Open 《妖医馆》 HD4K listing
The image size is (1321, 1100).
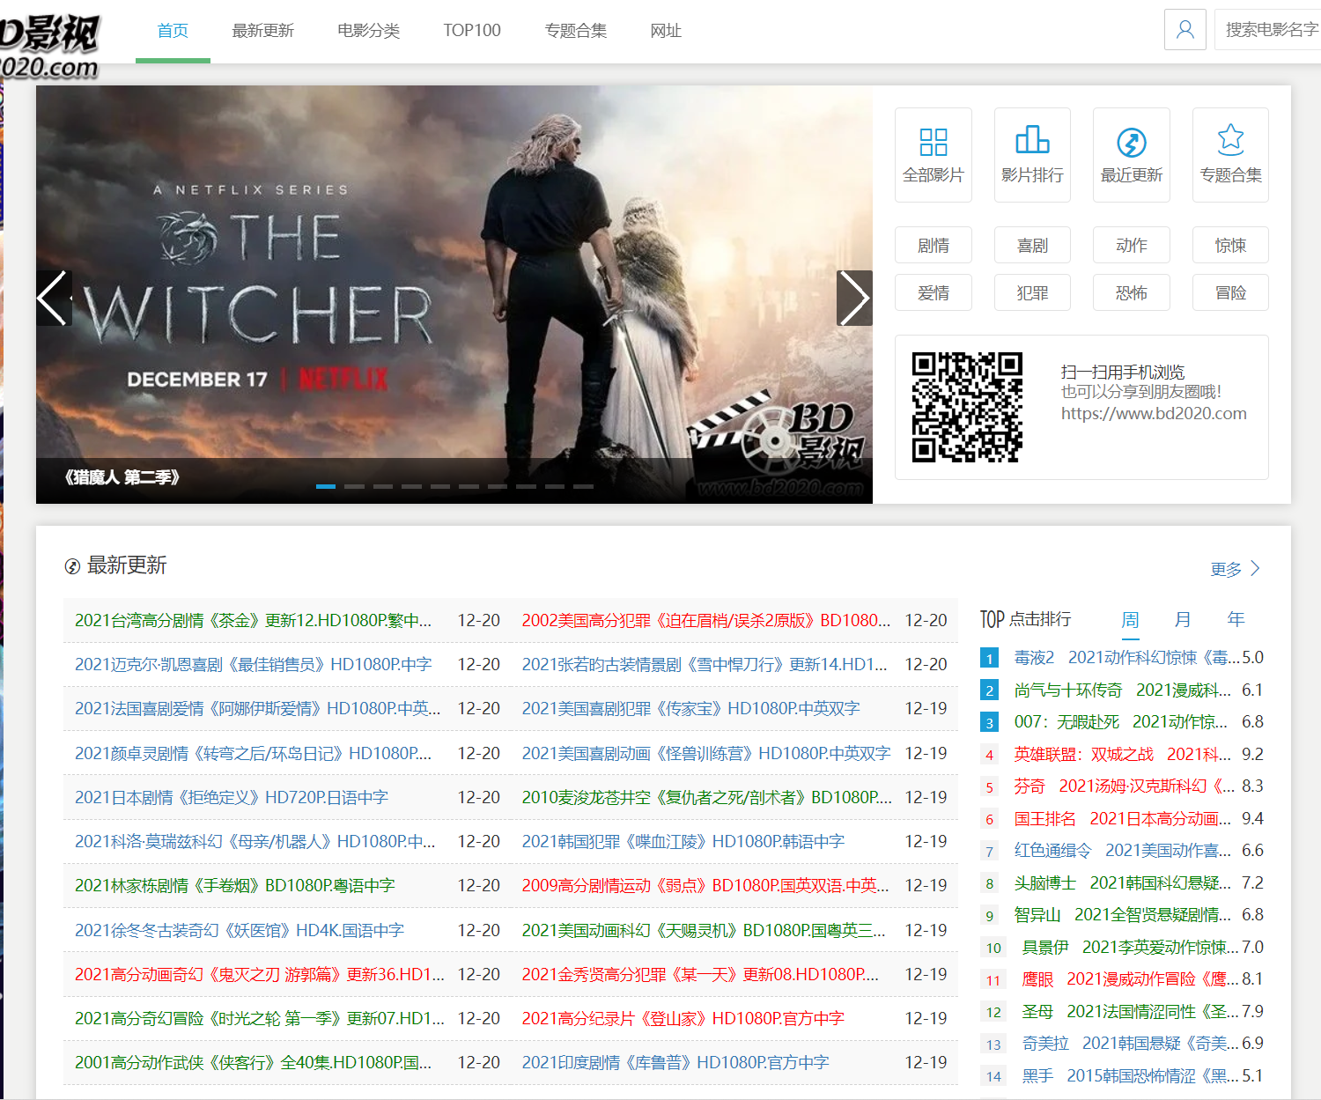(239, 930)
